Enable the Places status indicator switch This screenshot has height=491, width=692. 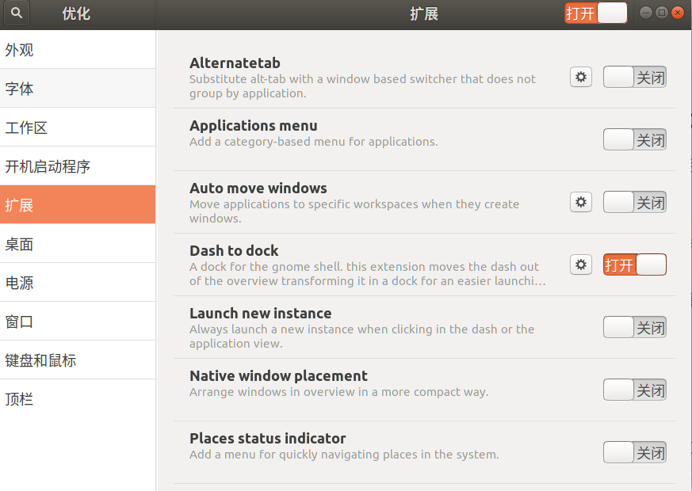634,453
